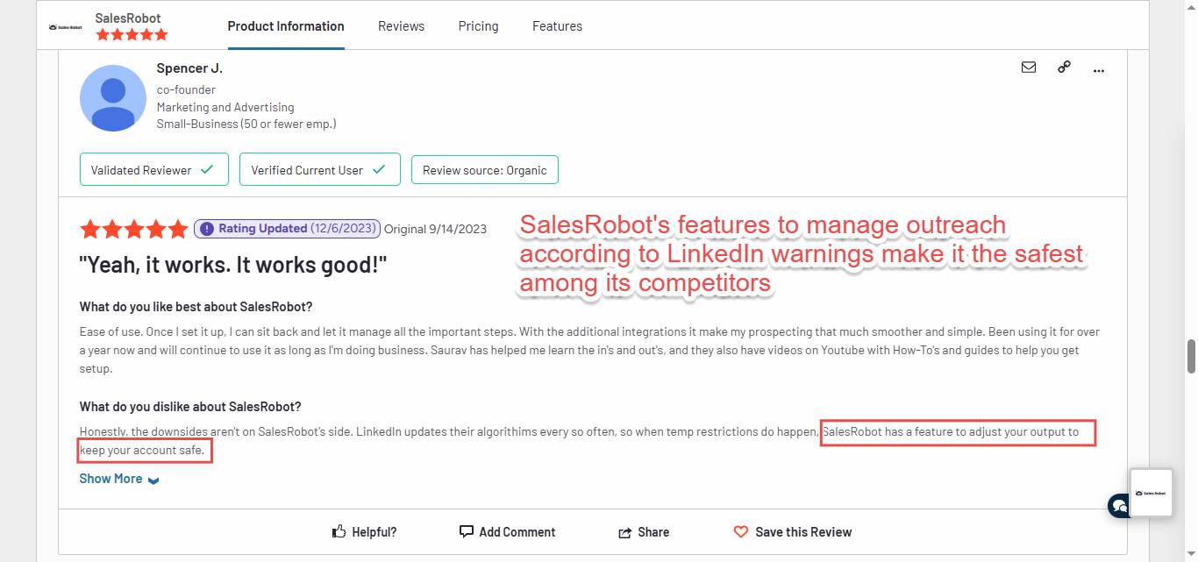Go to the Features tab
1198x562 pixels.
pos(557,25)
